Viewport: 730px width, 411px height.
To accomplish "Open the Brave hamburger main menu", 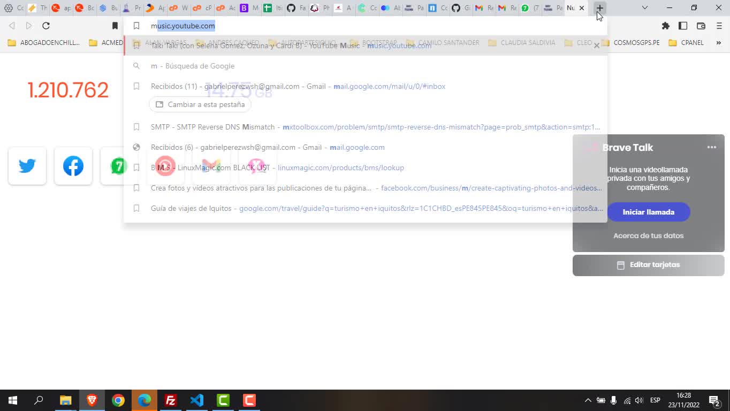I will pos(719,26).
